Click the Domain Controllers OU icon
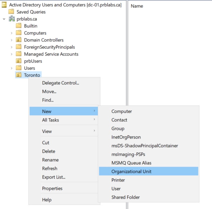 (18, 40)
